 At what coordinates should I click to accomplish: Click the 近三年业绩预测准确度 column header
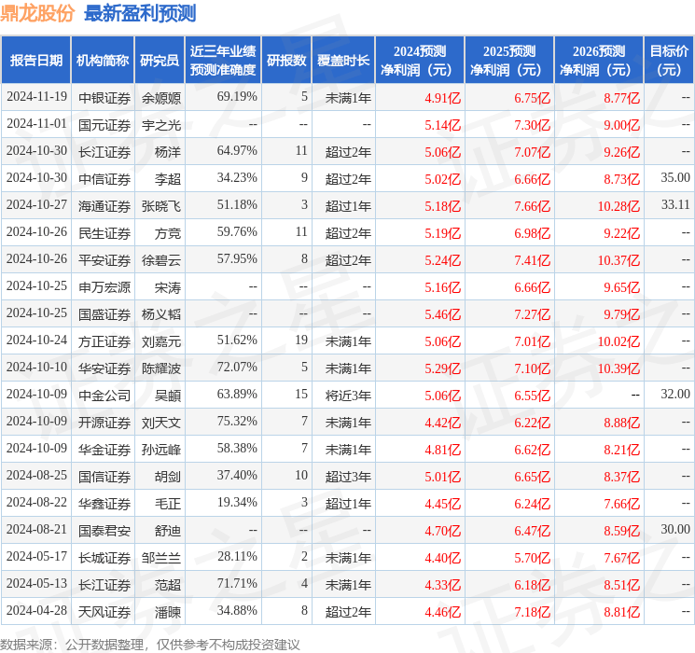[223, 61]
